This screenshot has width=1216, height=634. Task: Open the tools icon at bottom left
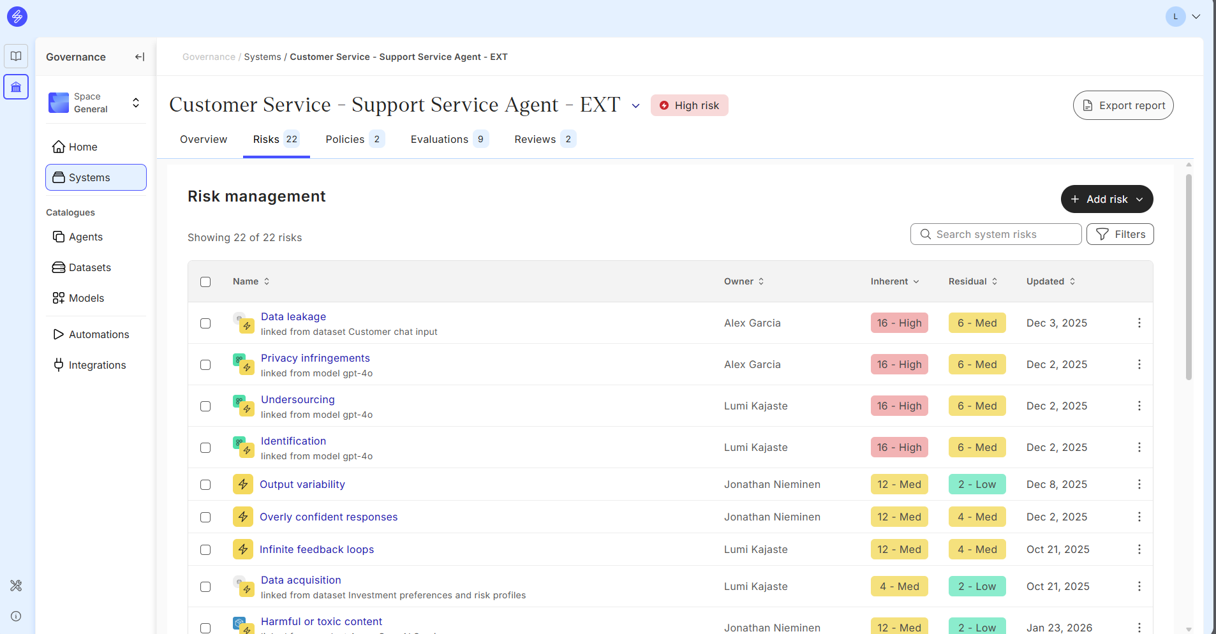point(16,586)
